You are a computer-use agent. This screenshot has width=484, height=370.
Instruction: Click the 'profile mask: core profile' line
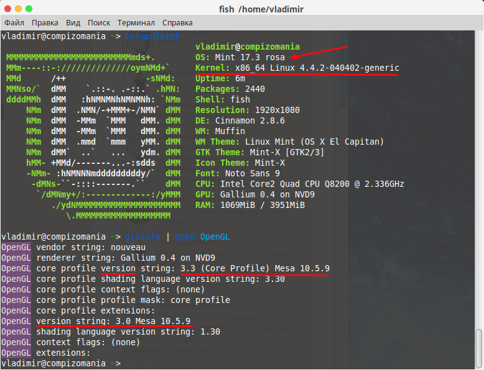[116, 300]
